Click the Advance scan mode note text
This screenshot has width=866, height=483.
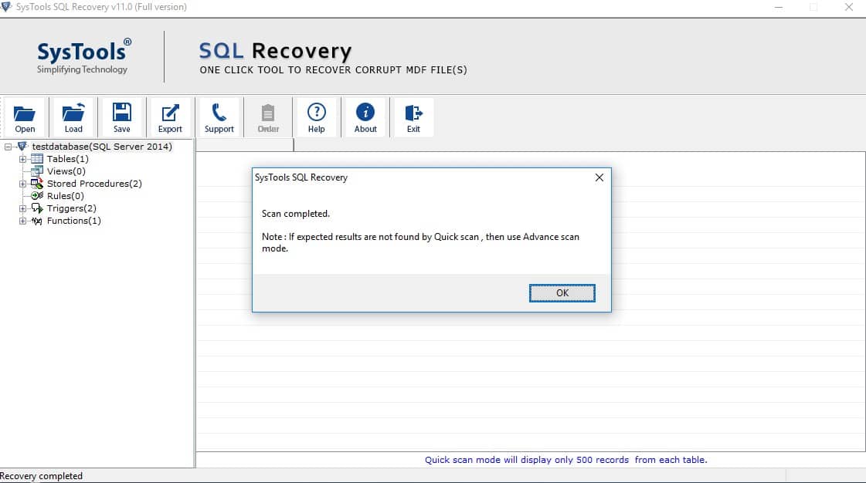coord(420,242)
